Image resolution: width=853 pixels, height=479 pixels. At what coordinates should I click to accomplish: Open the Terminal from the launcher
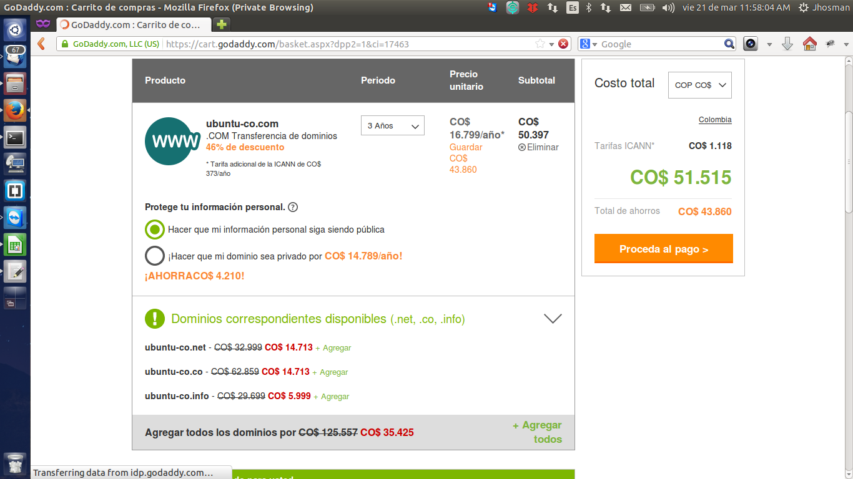pos(15,137)
